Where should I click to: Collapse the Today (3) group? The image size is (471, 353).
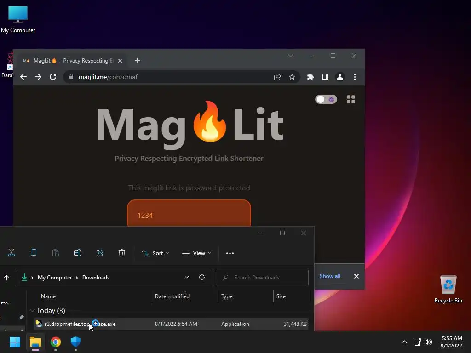tap(32, 311)
